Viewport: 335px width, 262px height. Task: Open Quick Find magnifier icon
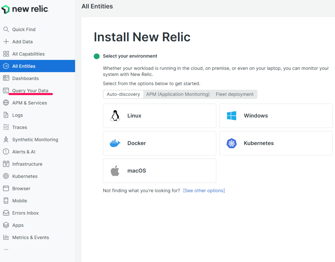(6, 29)
